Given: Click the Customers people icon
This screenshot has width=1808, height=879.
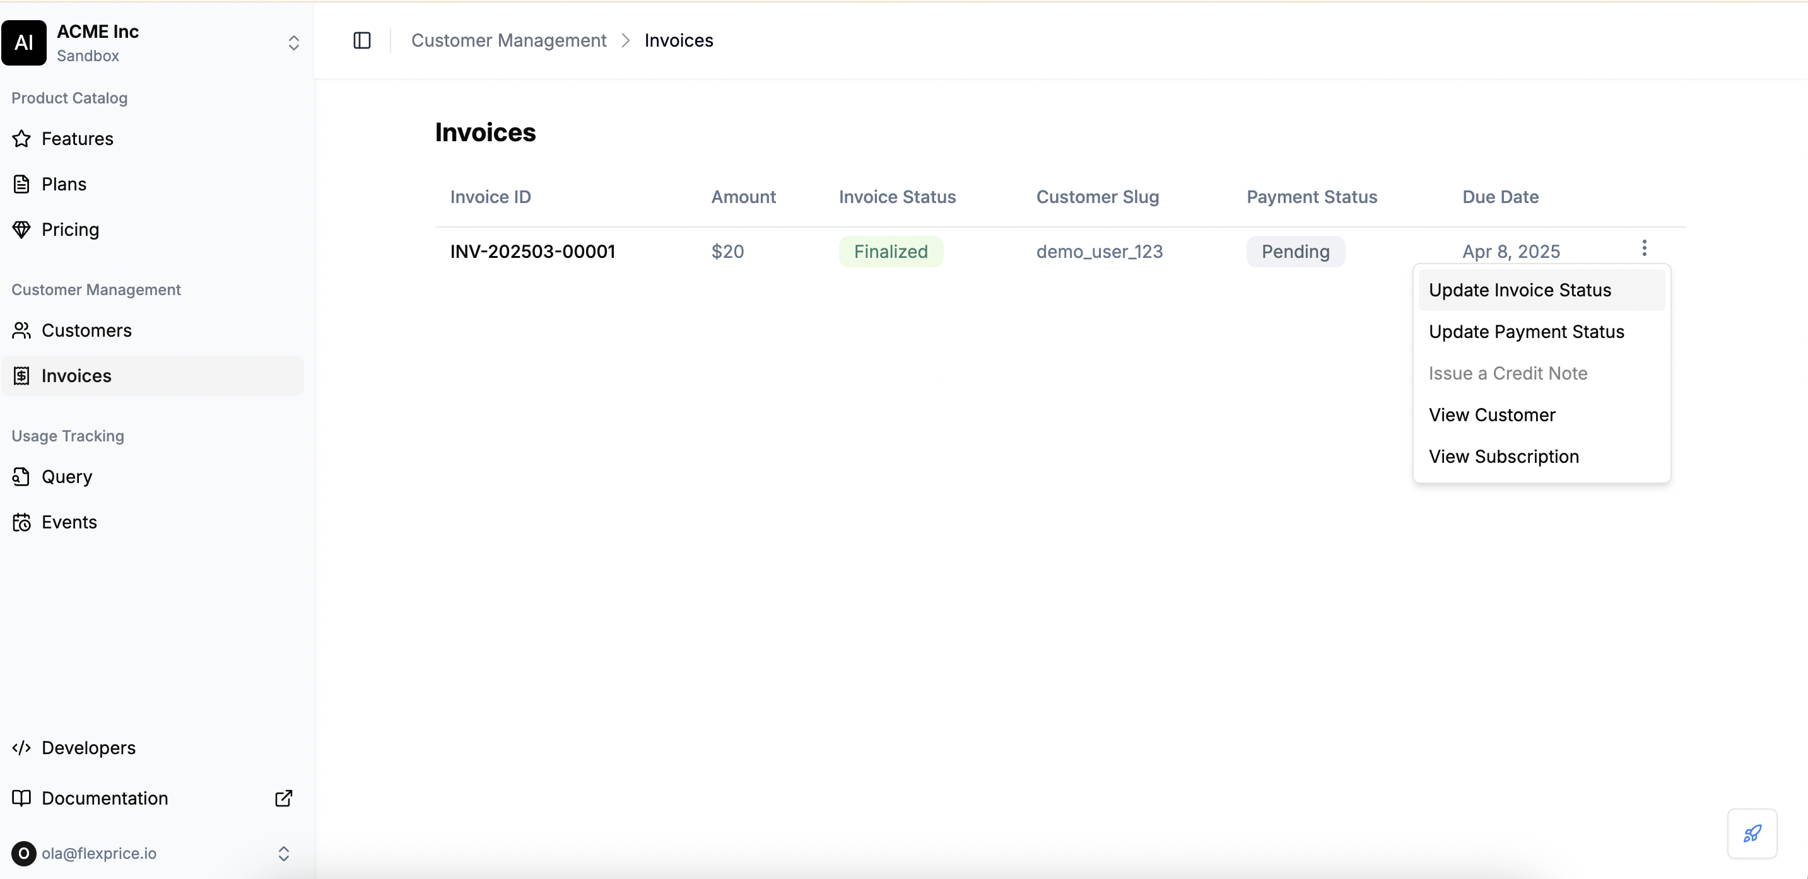Looking at the screenshot, I should (x=21, y=330).
